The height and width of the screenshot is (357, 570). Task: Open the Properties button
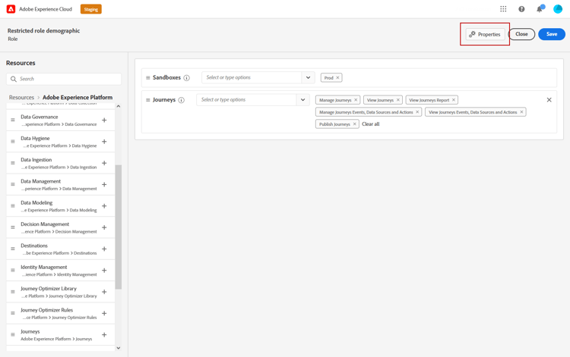pyautogui.click(x=486, y=34)
